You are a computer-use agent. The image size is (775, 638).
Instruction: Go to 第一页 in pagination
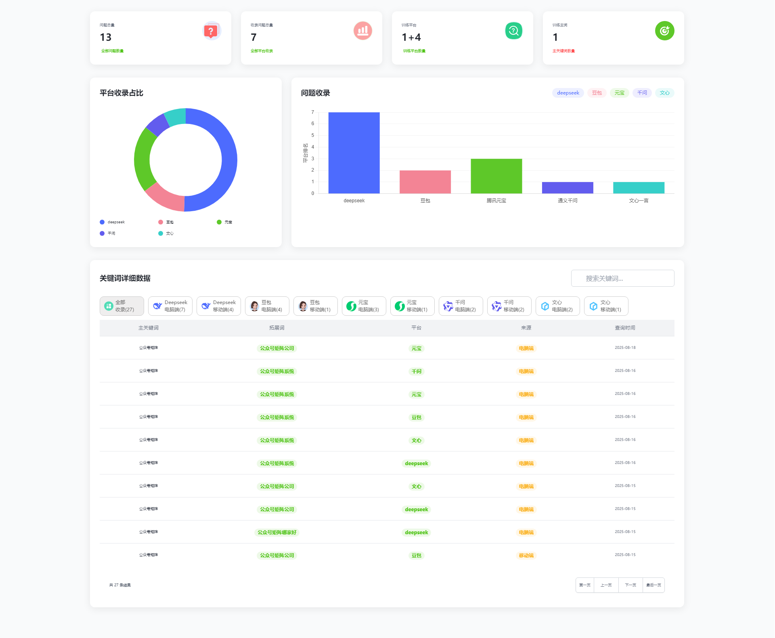pyautogui.click(x=585, y=585)
